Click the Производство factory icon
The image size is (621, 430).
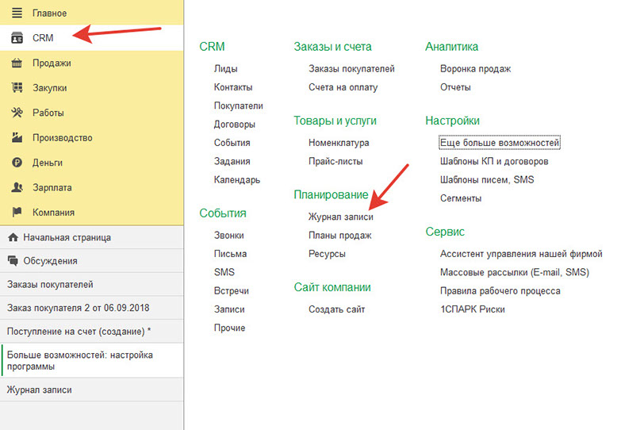coord(17,137)
